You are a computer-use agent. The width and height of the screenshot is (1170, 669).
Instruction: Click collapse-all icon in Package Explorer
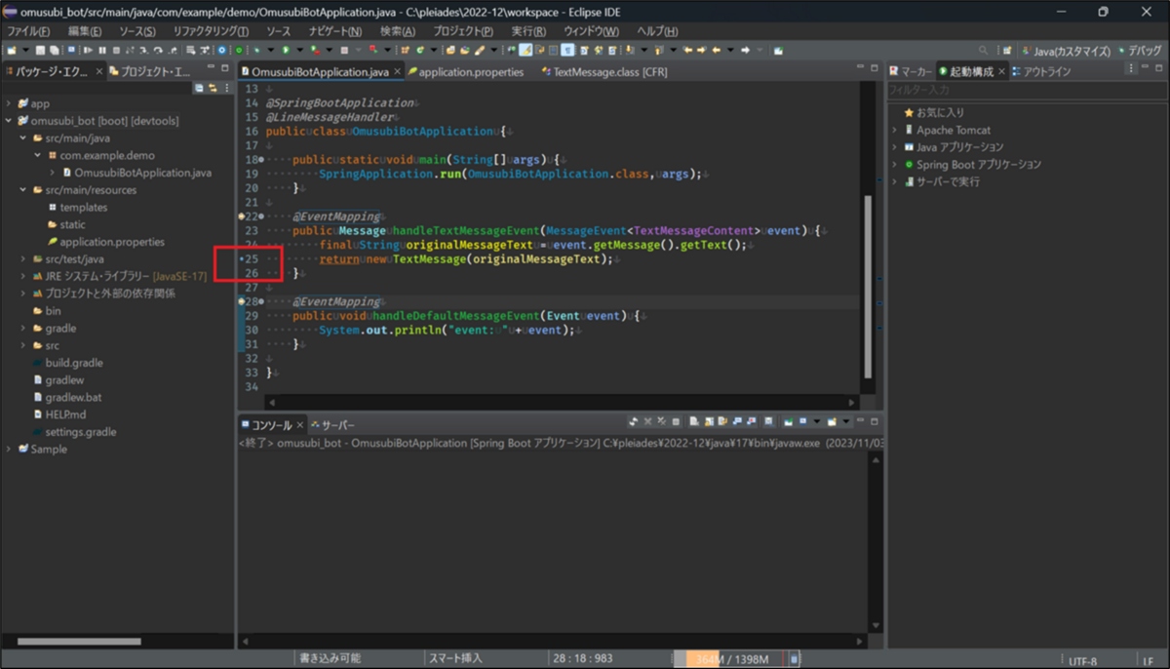(199, 88)
